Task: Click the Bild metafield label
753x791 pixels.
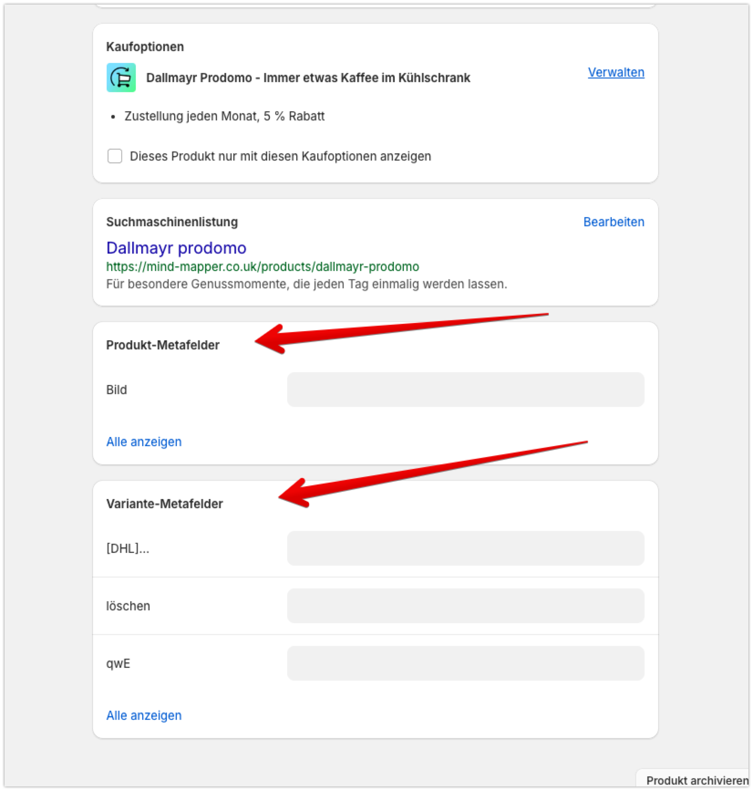Action: [x=117, y=390]
